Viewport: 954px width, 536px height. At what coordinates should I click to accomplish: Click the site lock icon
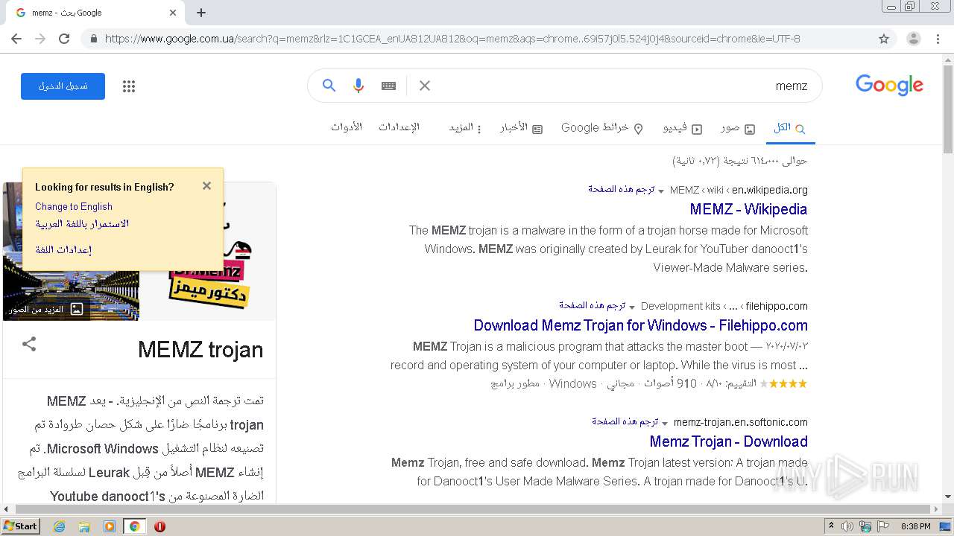pyautogui.click(x=93, y=39)
